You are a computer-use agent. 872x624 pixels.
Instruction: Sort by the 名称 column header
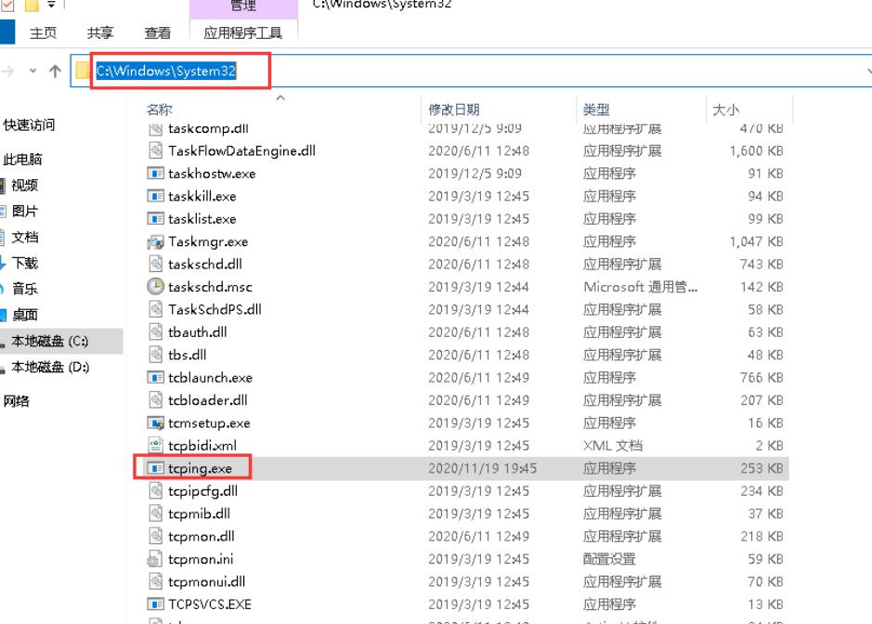[159, 110]
